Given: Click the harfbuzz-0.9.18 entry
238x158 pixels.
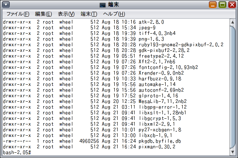Looking at the screenshot, I should (x=160, y=79).
